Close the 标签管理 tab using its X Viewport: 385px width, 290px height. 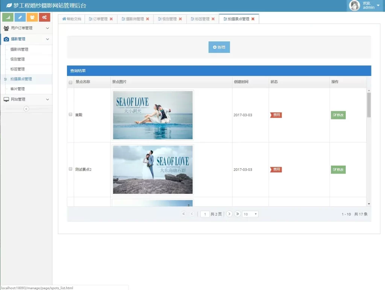[x=213, y=19]
